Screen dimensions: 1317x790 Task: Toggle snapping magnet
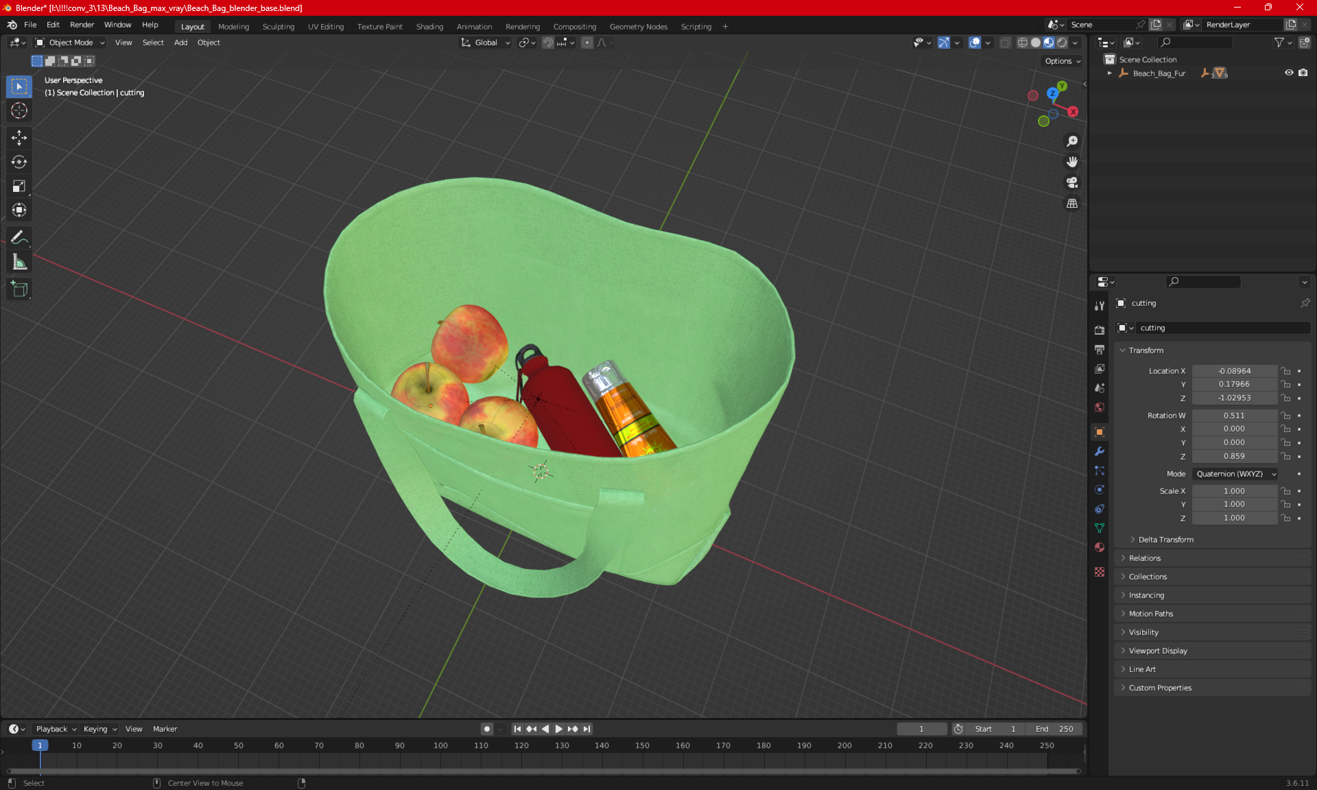[548, 43]
